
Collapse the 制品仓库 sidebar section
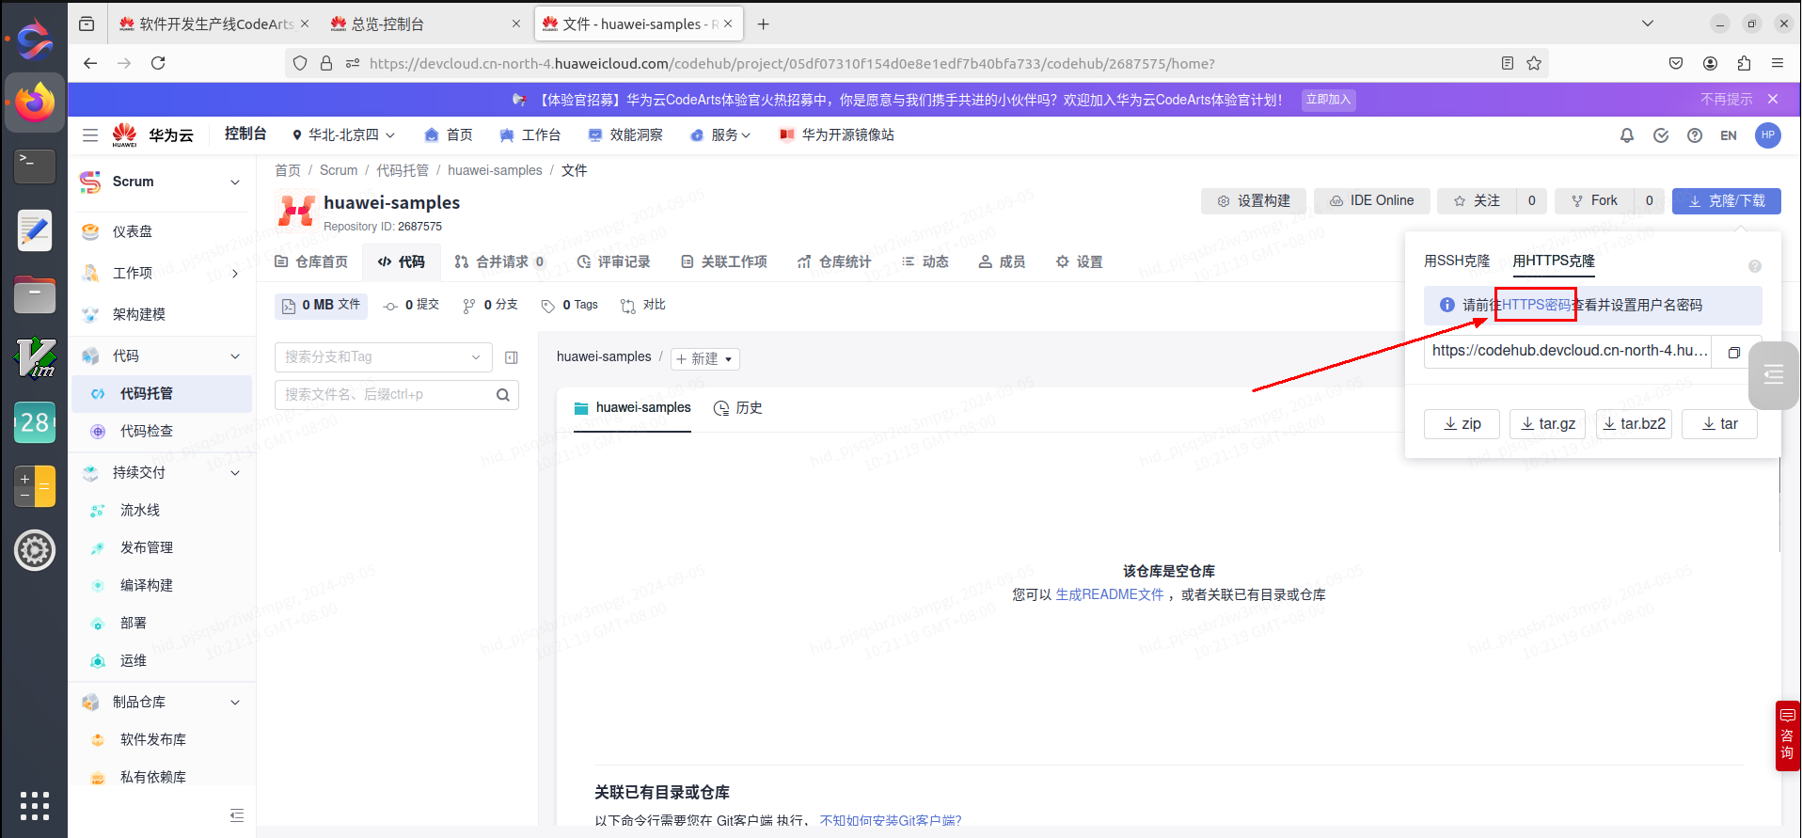(x=235, y=703)
